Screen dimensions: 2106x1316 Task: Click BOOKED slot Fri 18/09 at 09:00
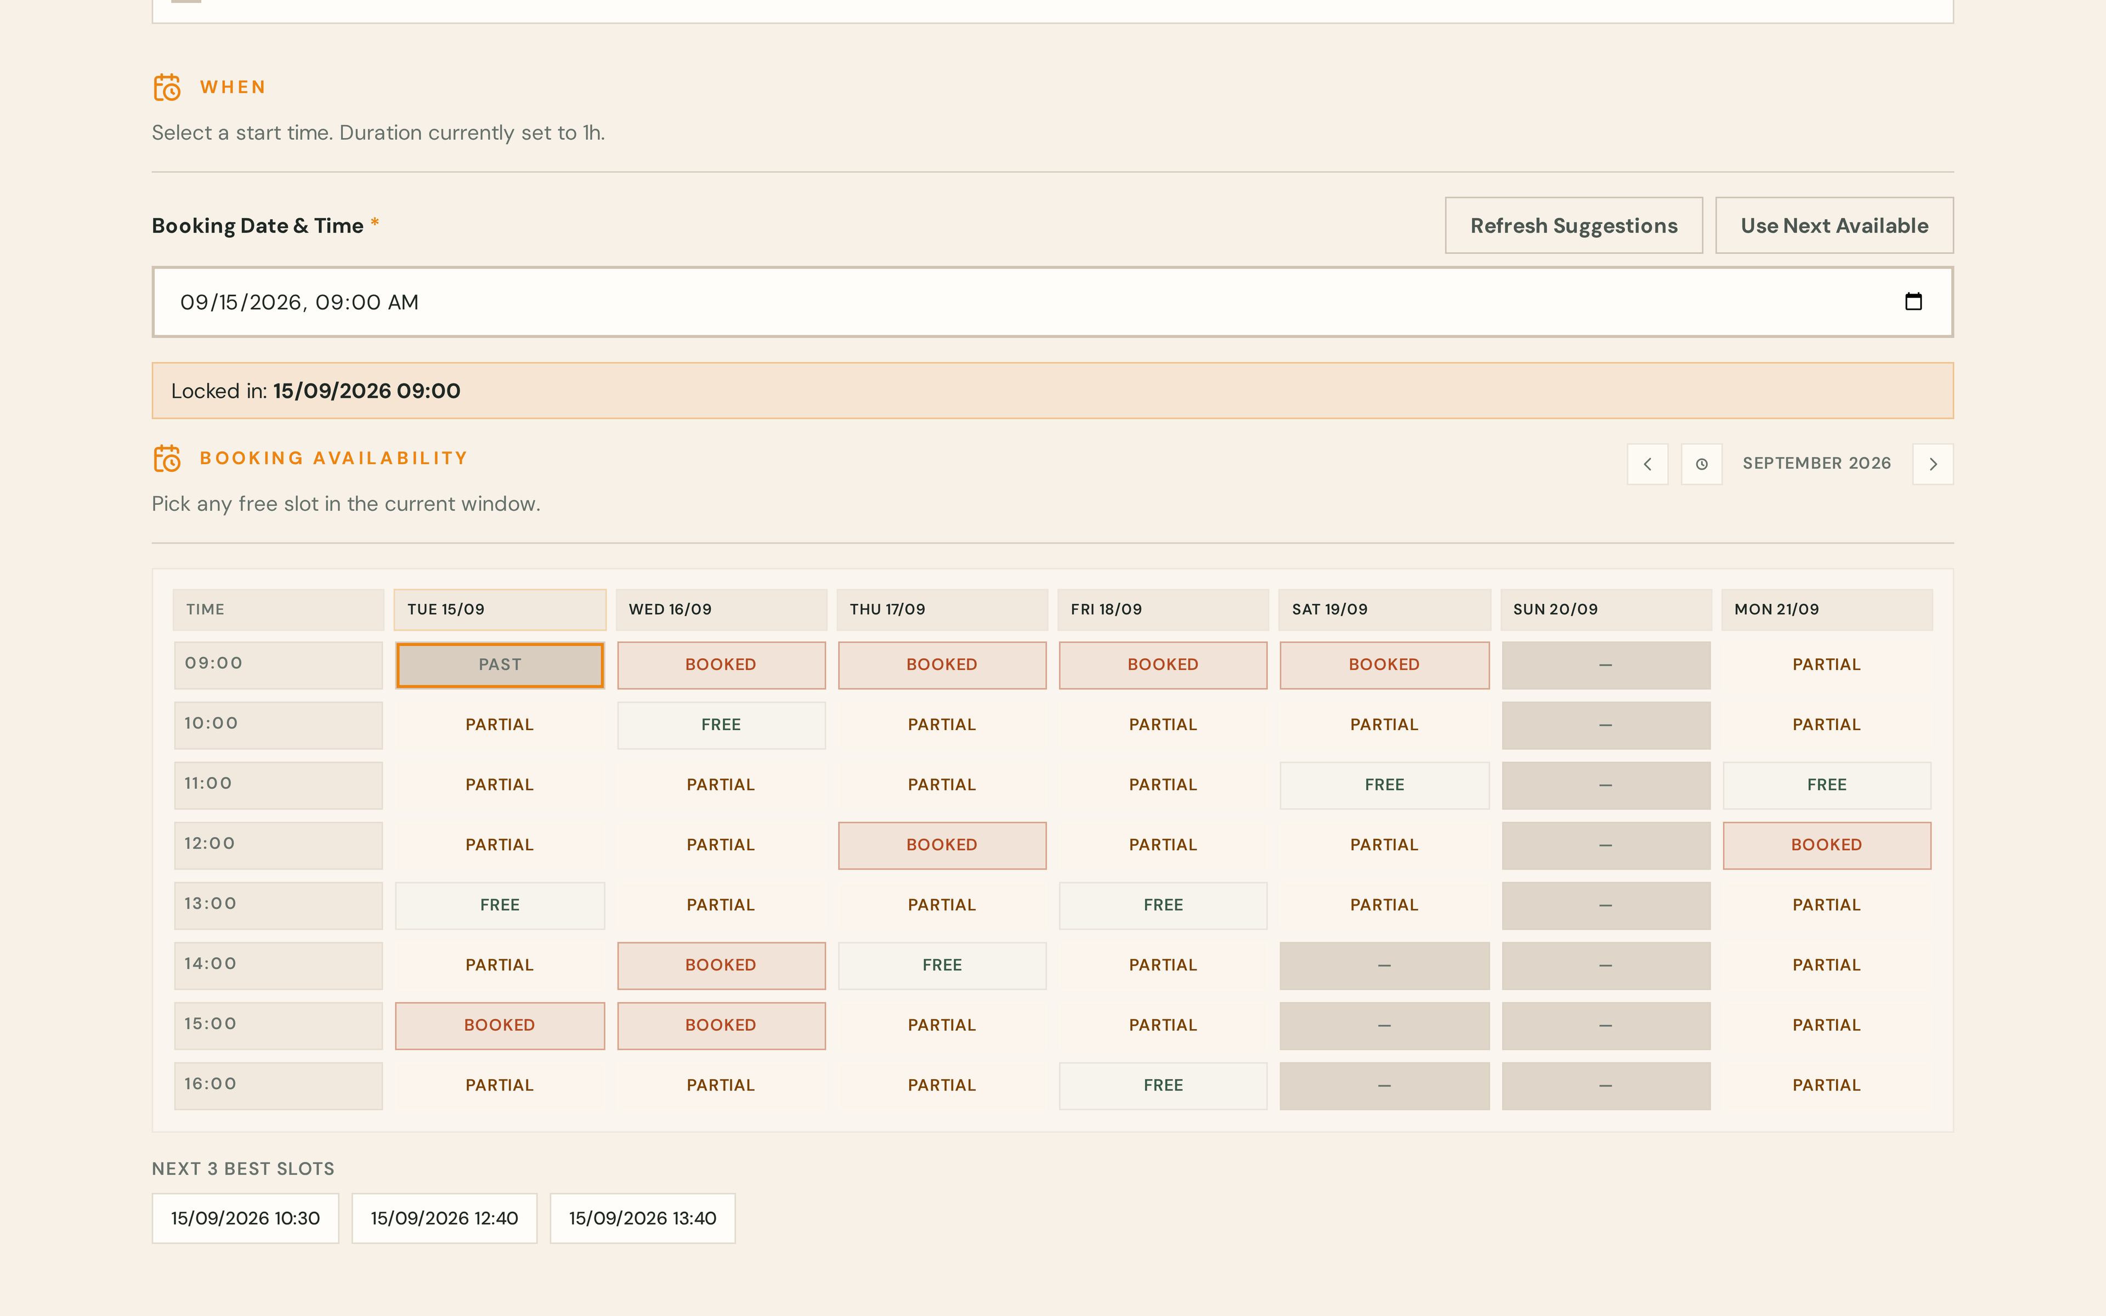1163,665
